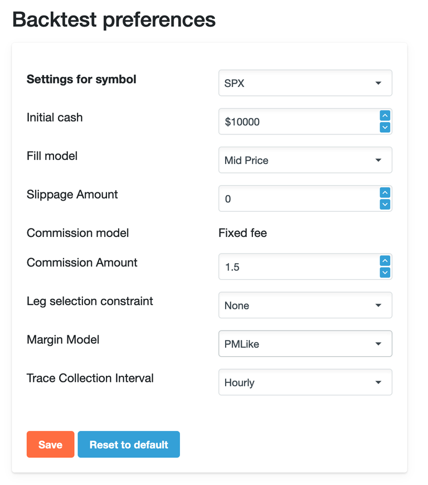This screenshot has width=428, height=485.
Task: Open the Trace Collection Interval dropdown
Action: [x=305, y=382]
